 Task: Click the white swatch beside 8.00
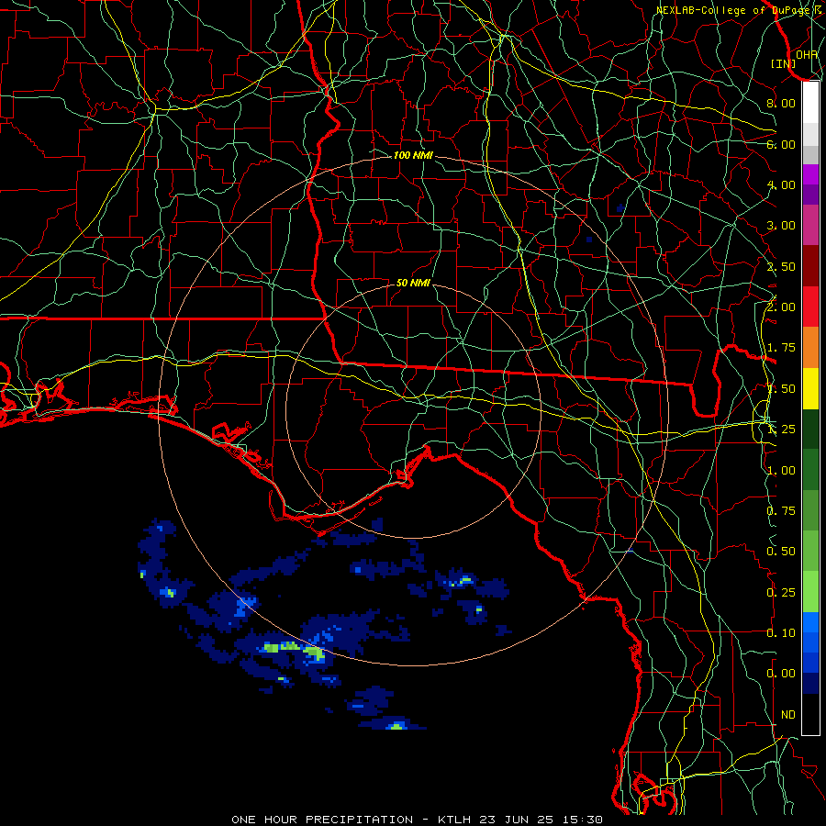(810, 103)
